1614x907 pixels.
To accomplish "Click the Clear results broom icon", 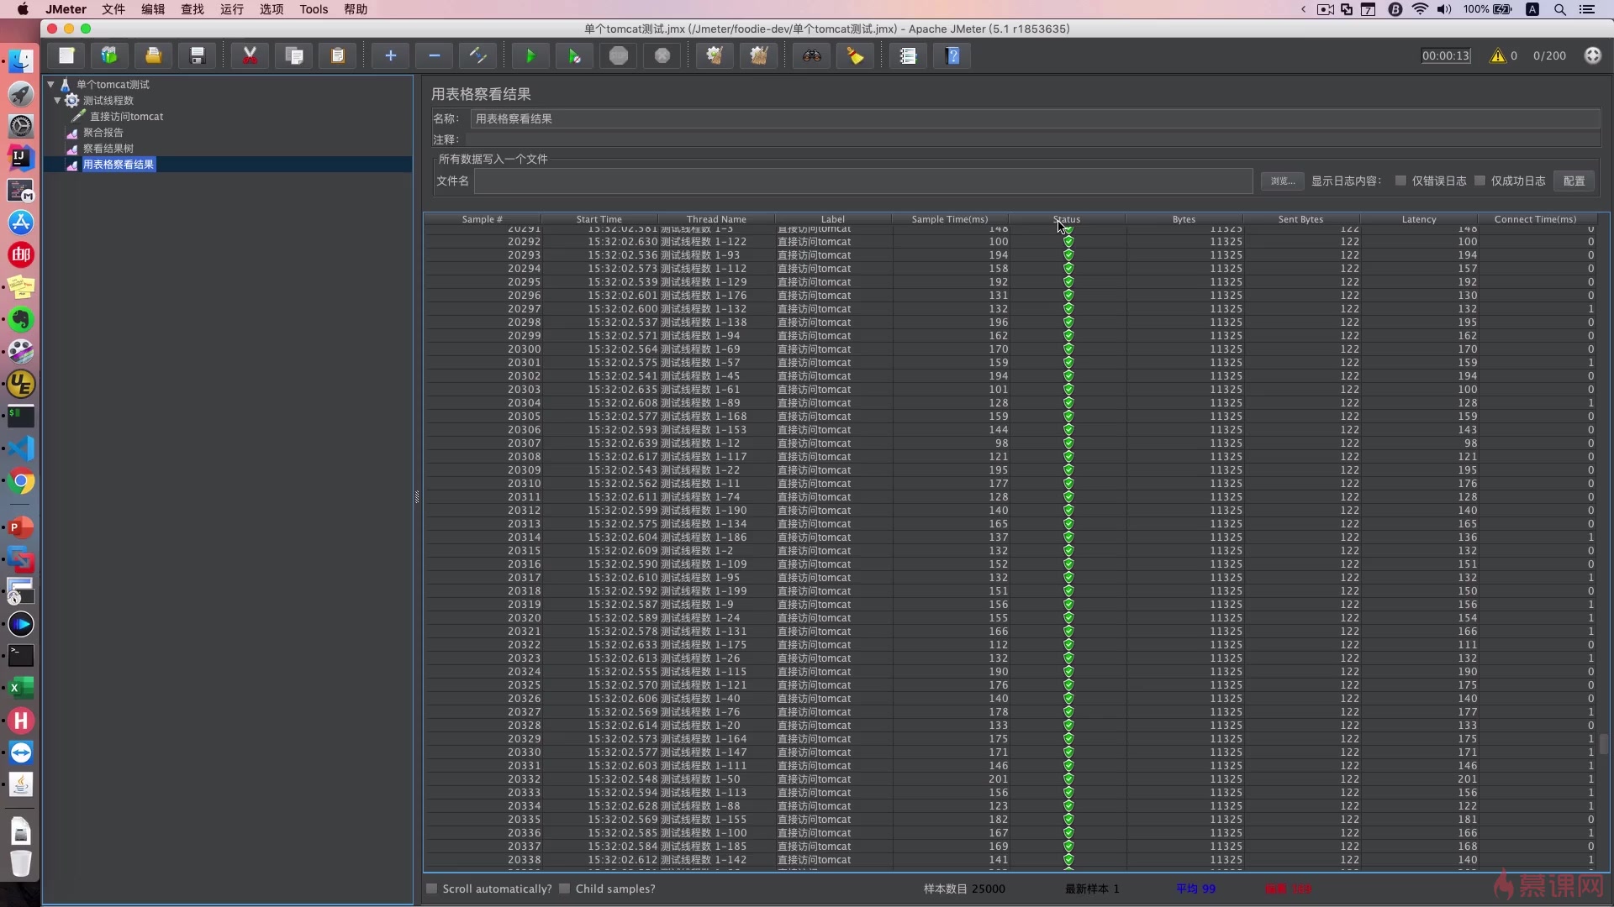I will click(715, 55).
